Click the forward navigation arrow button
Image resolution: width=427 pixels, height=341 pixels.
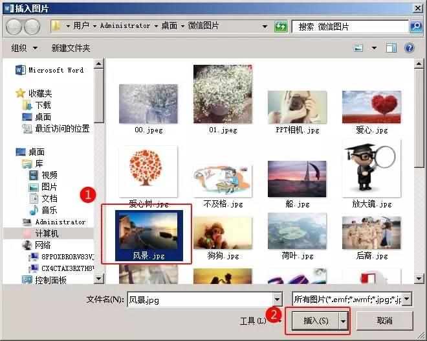tap(32, 27)
